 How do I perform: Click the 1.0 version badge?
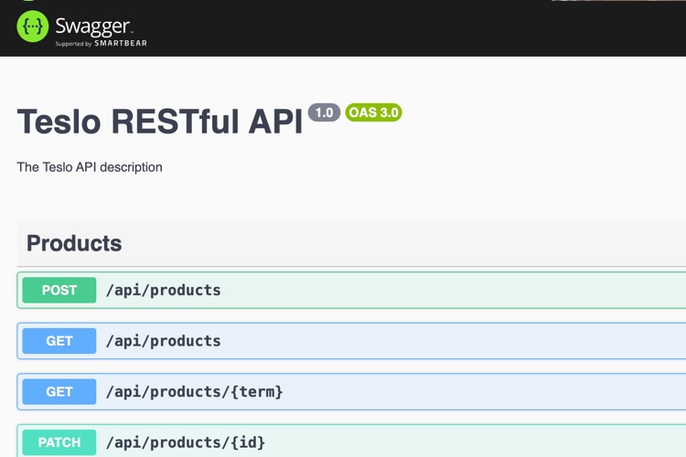(324, 112)
